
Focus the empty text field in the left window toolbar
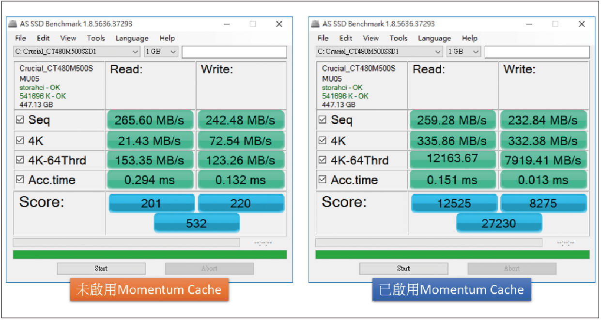pos(234,52)
